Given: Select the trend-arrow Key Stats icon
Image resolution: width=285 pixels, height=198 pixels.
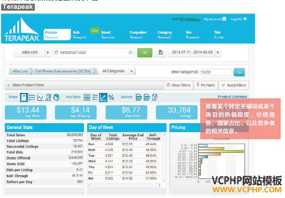Looking at the screenshot, I should point(103,97).
